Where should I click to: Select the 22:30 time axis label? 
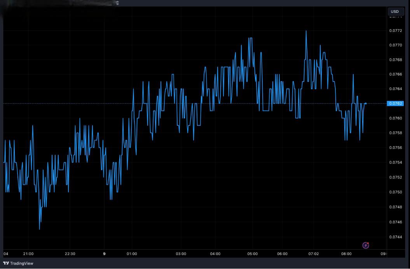(x=70, y=254)
